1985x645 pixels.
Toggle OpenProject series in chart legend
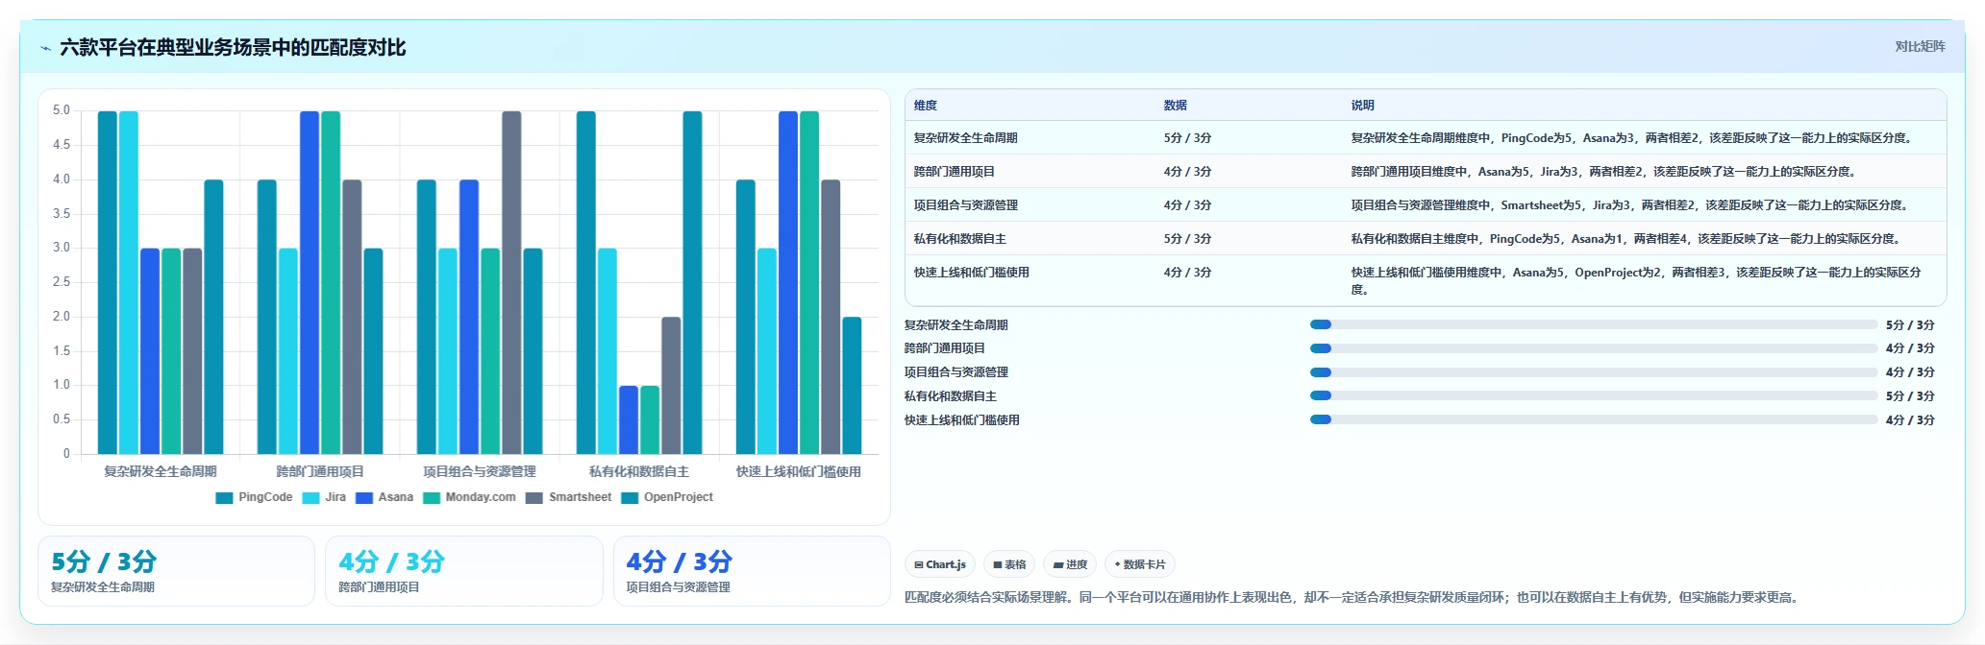pyautogui.click(x=667, y=497)
